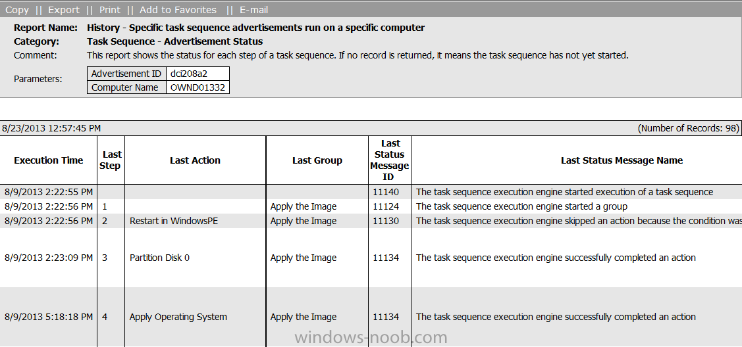This screenshot has height=347, width=742.
Task: Click the Last Action column header
Action: click(195, 160)
